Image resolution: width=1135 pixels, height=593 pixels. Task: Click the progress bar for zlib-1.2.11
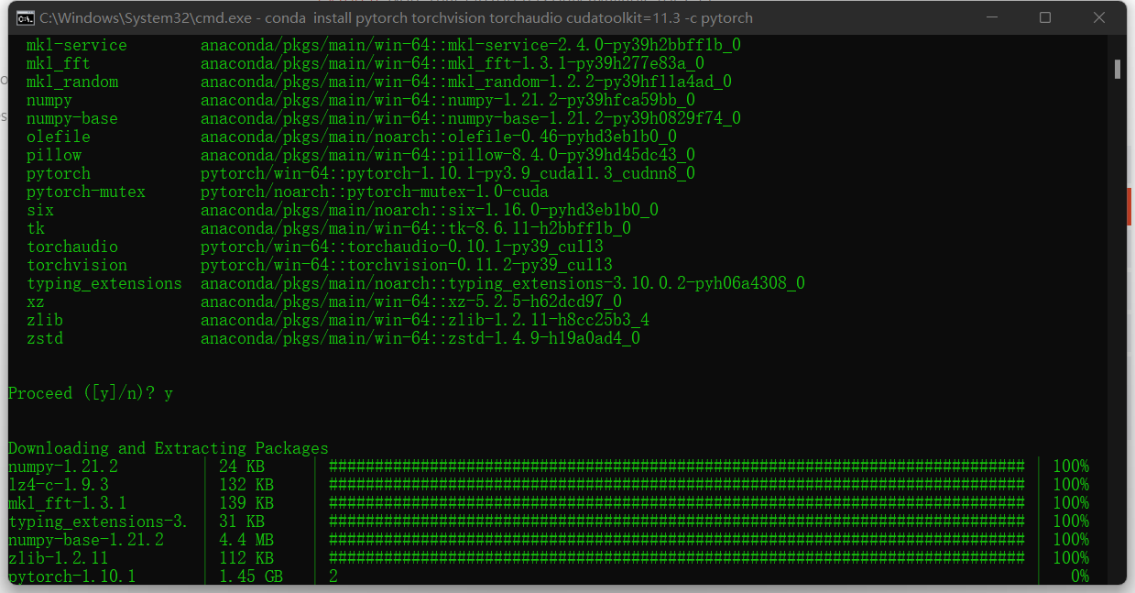coord(677,558)
